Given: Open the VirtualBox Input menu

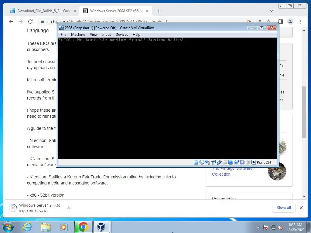Looking at the screenshot, I should coord(107,35).
